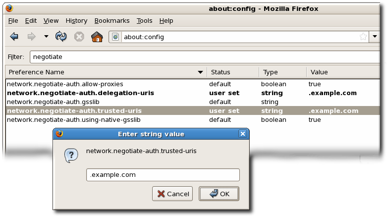Open the Bookmarks menu
The width and height of the screenshot is (387, 216).
pyautogui.click(x=111, y=20)
